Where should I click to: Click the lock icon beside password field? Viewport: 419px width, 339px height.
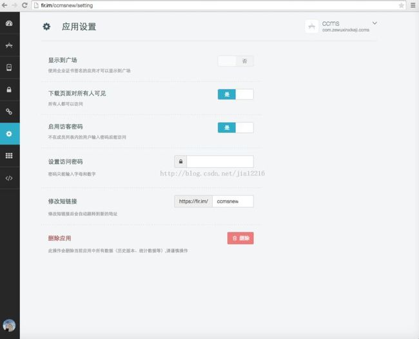point(180,161)
